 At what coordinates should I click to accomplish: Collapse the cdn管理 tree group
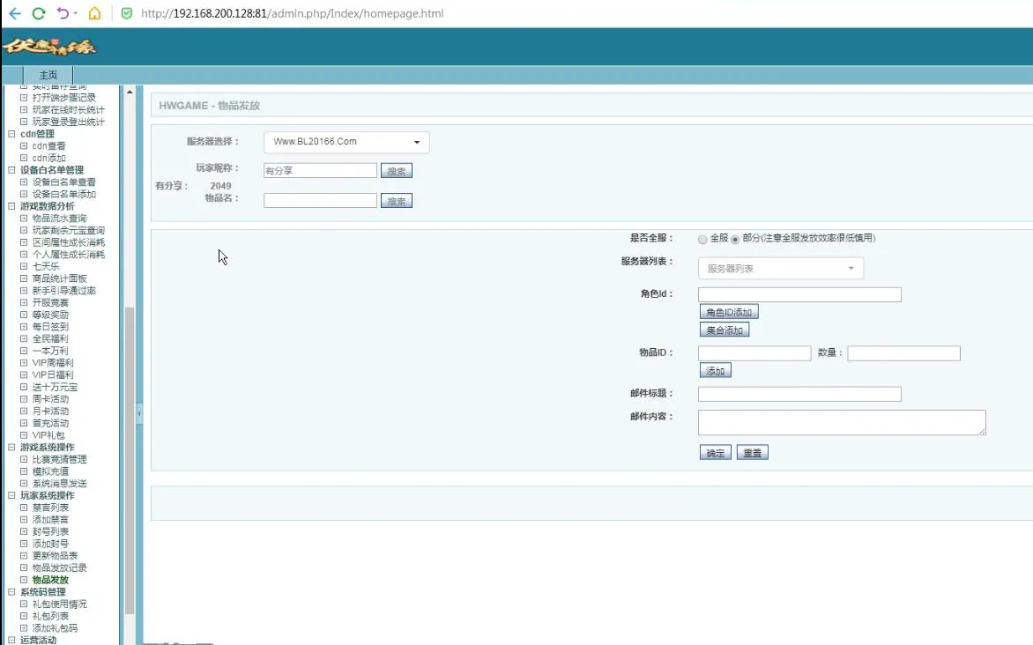pyautogui.click(x=11, y=134)
